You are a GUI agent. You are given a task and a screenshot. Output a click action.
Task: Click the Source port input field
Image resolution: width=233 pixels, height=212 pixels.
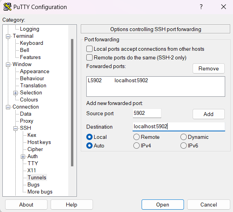[147, 113]
